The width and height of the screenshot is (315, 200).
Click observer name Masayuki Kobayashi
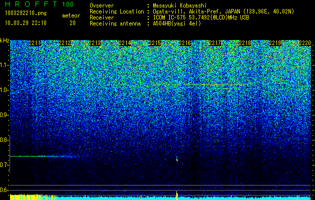coord(180,5)
